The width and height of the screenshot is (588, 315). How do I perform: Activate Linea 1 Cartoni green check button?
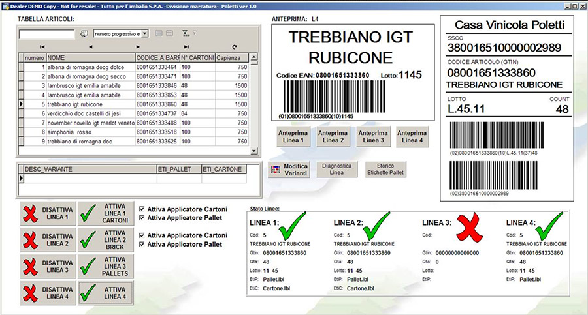106,213
